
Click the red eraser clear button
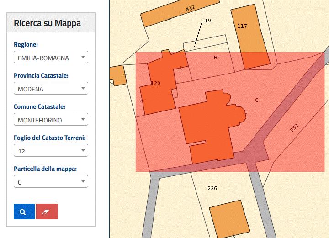(x=47, y=212)
